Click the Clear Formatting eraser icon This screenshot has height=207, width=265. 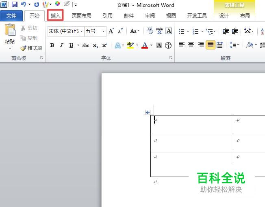tap(150, 31)
